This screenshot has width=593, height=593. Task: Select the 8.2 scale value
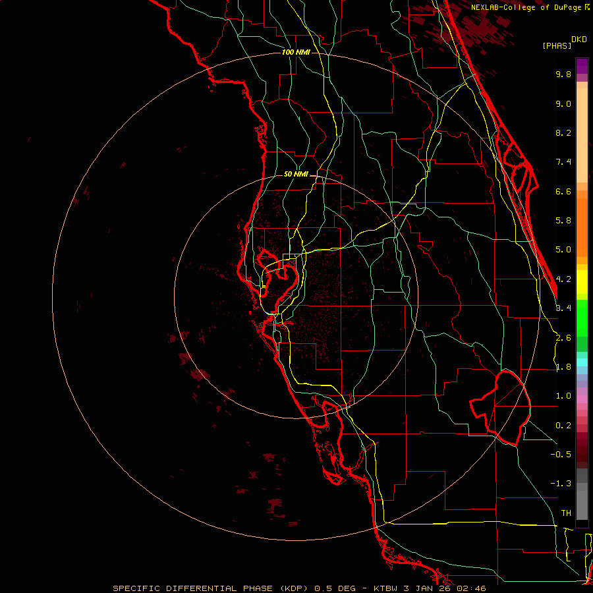tap(563, 132)
